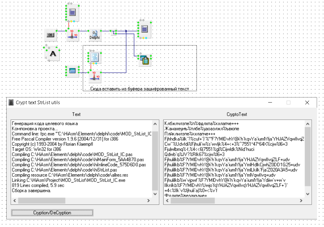
Task: Click the main form window element
Action: (72, 71)
